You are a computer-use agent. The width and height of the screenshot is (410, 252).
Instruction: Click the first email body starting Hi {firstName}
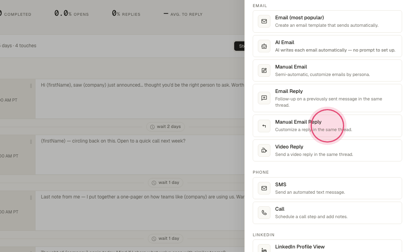point(142,85)
